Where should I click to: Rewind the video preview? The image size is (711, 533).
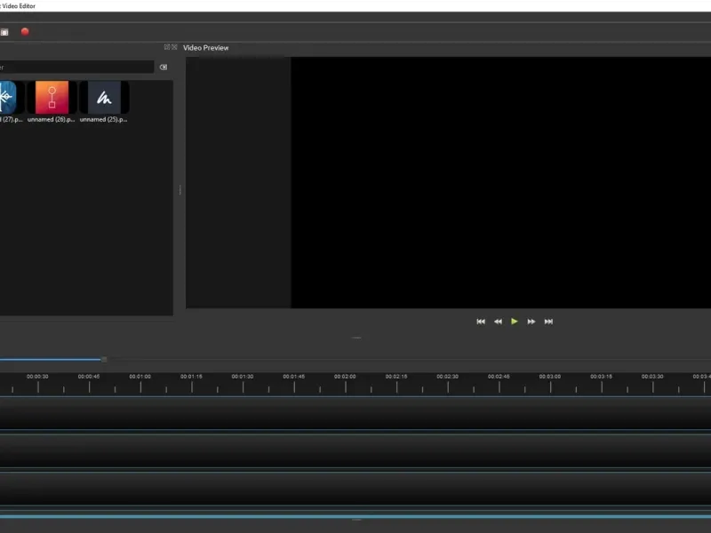(x=498, y=322)
